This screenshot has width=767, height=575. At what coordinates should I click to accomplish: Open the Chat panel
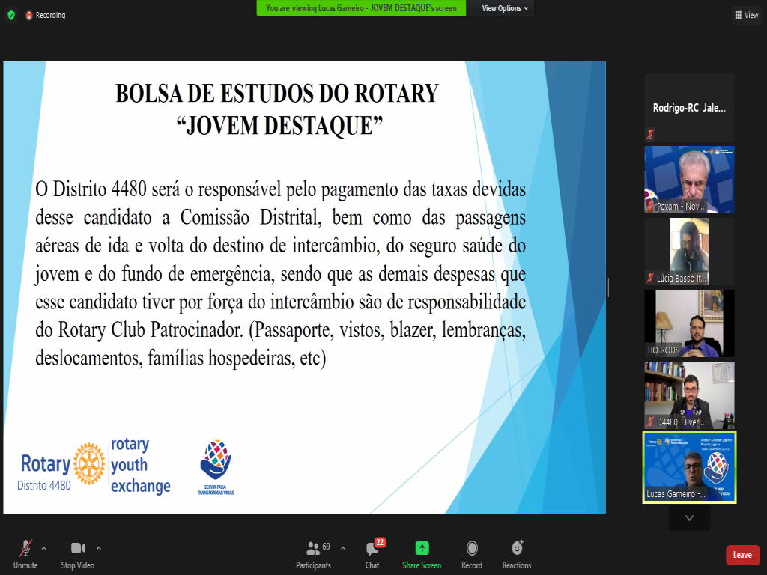pos(372,553)
